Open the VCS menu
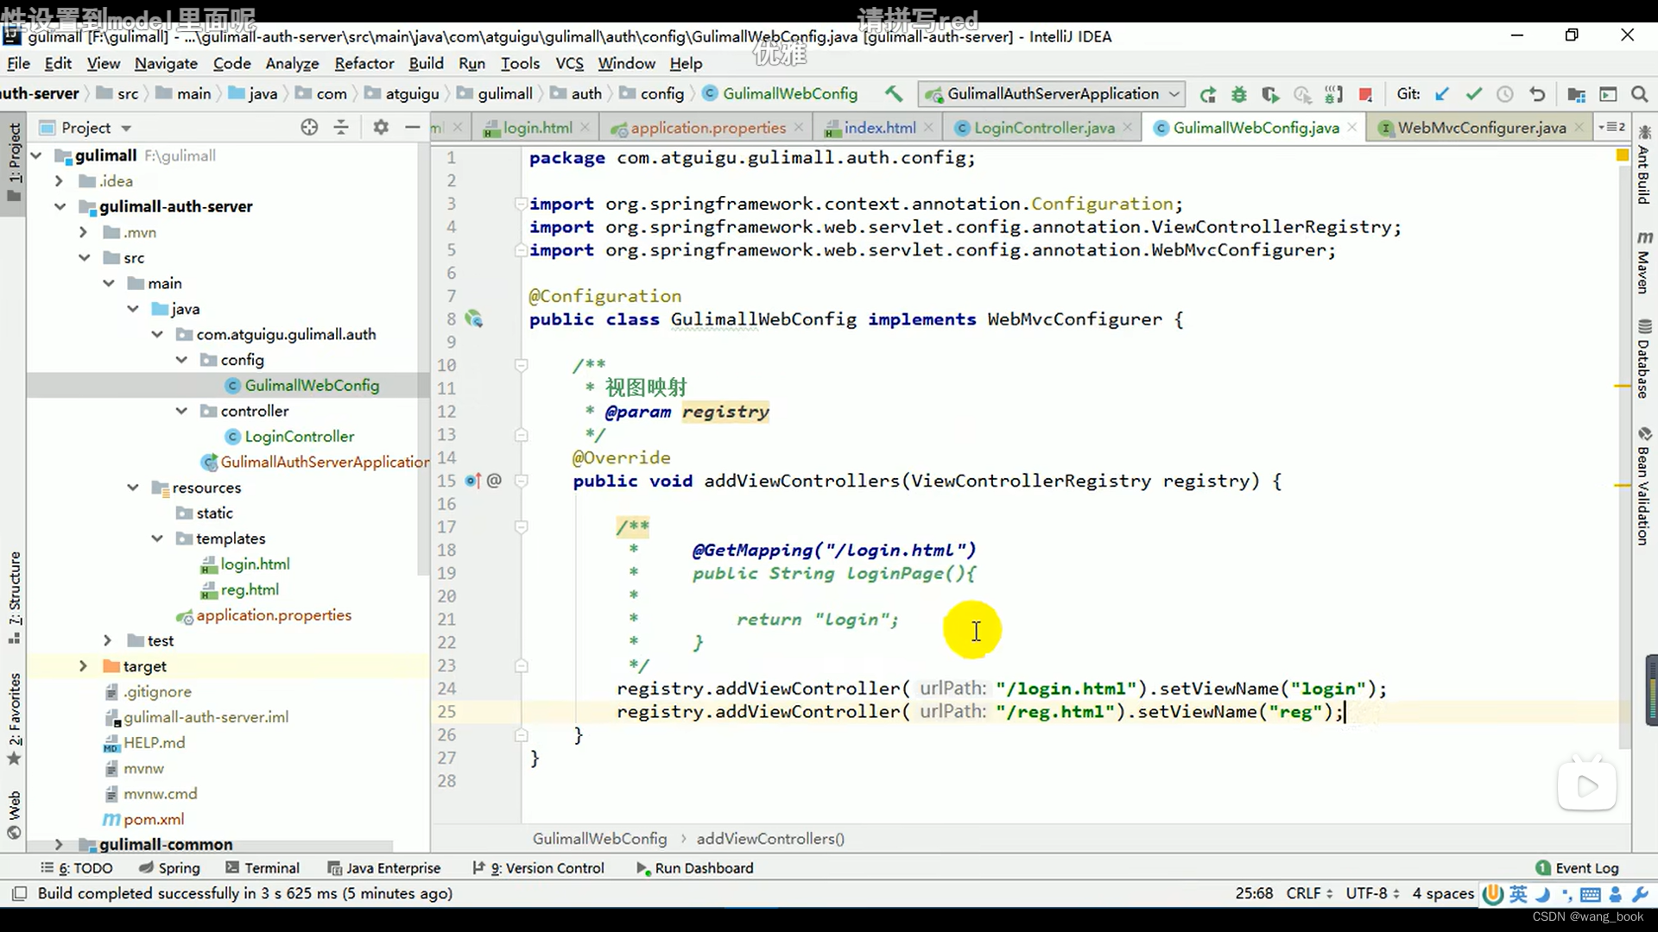This screenshot has width=1658, height=932. point(569,63)
